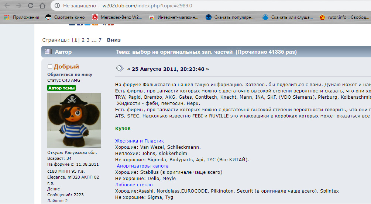
Task: Click Возраст: 34 text
Action: point(59,158)
